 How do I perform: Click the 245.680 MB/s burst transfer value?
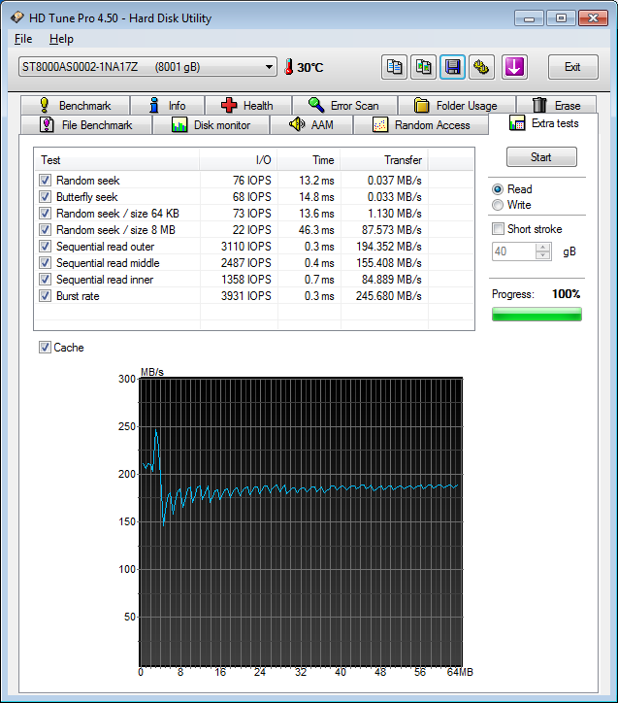click(389, 296)
